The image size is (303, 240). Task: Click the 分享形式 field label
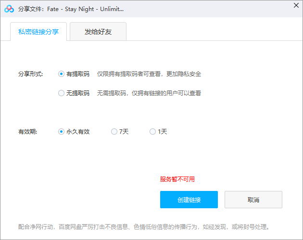pyautogui.click(x=31, y=74)
